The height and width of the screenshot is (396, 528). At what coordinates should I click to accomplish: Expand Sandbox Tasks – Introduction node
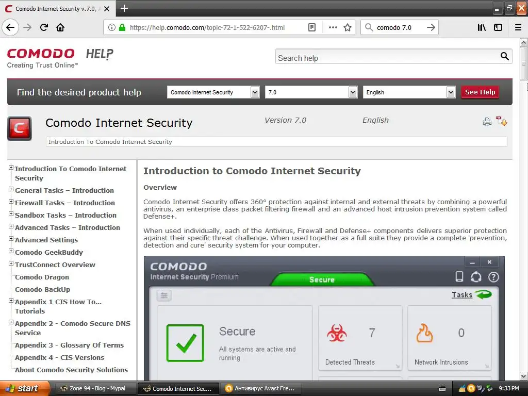tap(11, 214)
